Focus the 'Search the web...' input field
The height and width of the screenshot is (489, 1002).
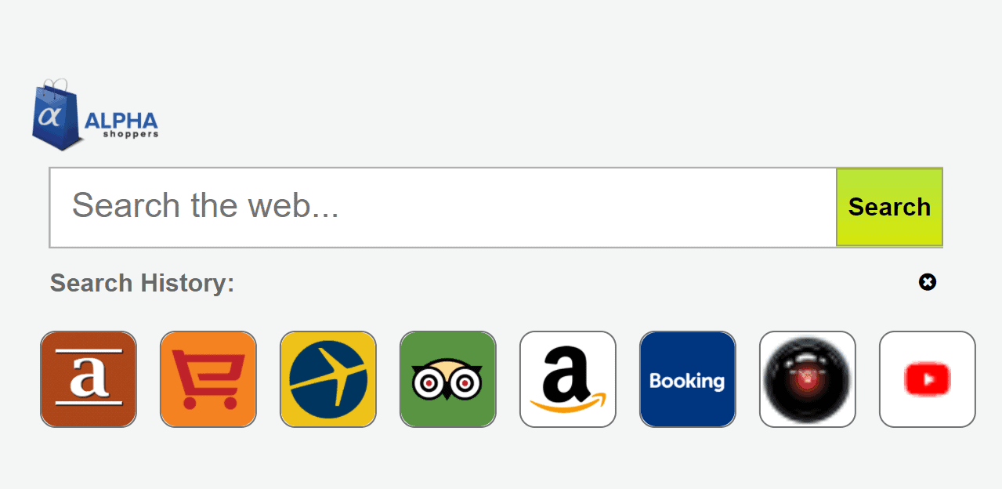(443, 207)
